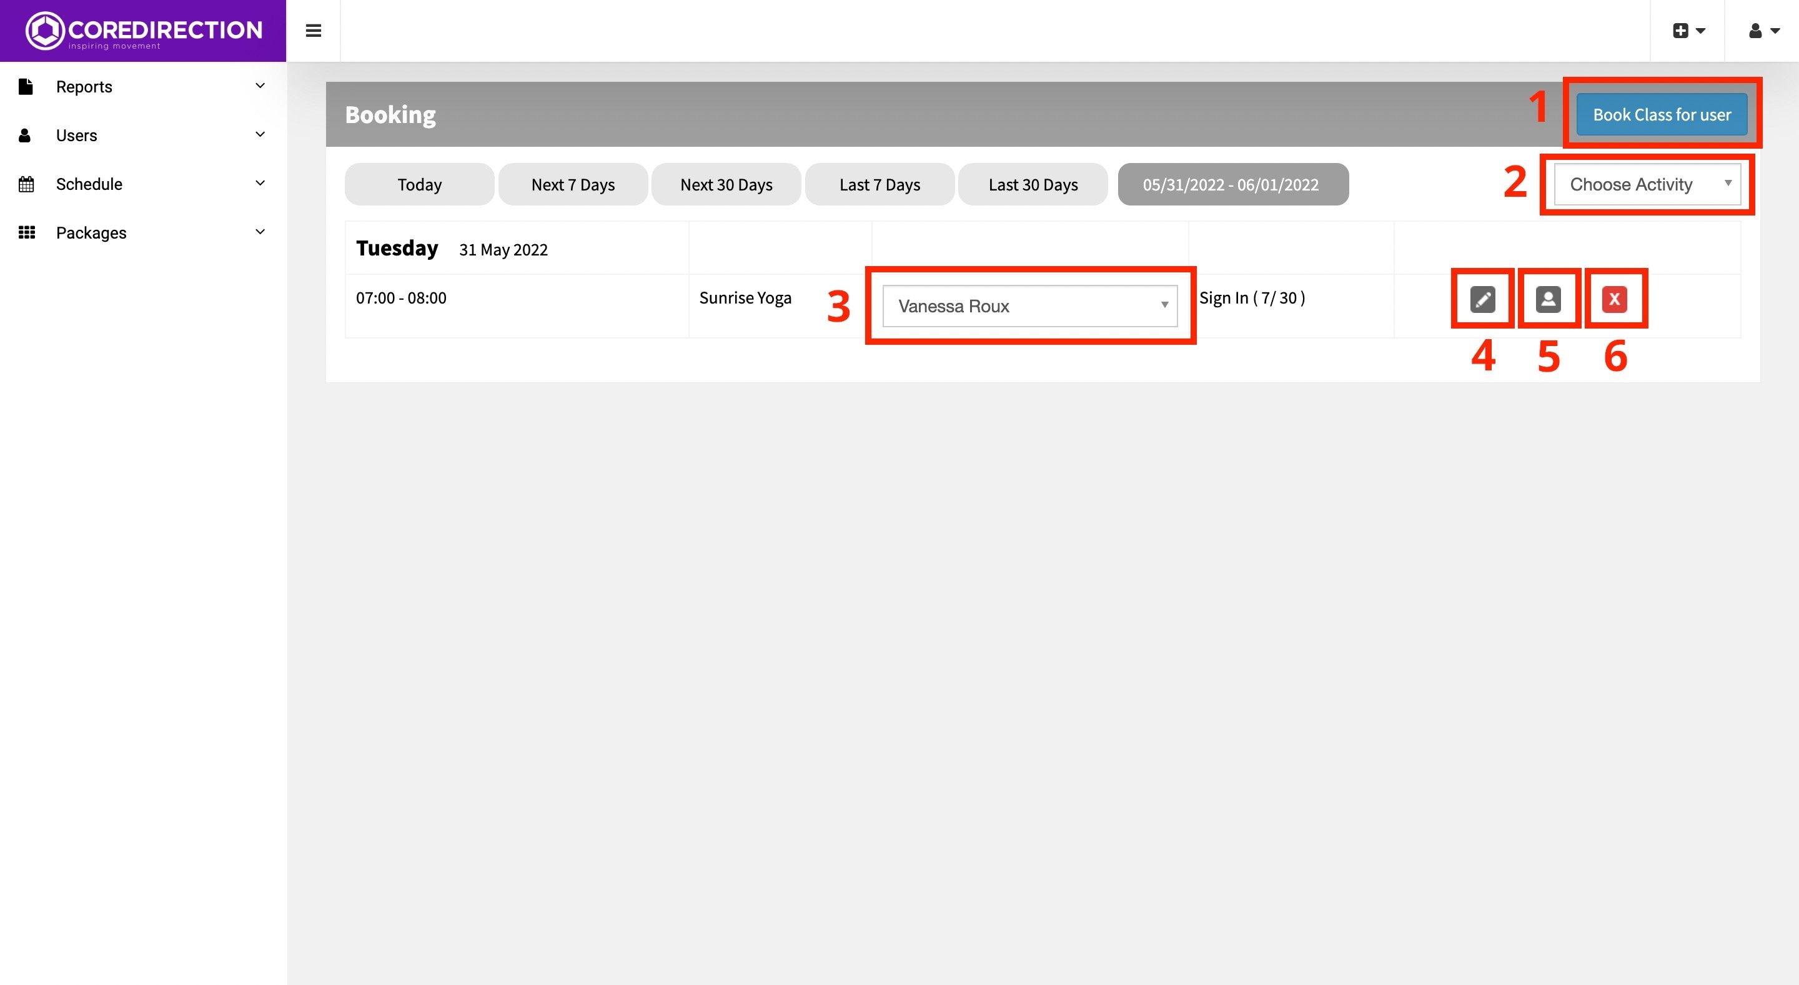This screenshot has width=1799, height=985.
Task: Filter bookings by Today
Action: 419,184
